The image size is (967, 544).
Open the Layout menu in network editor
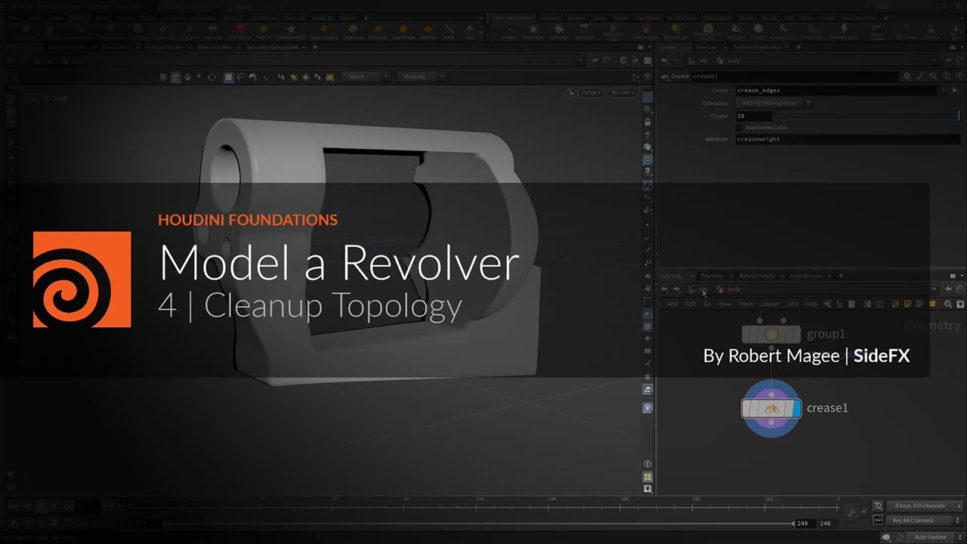pos(770,304)
